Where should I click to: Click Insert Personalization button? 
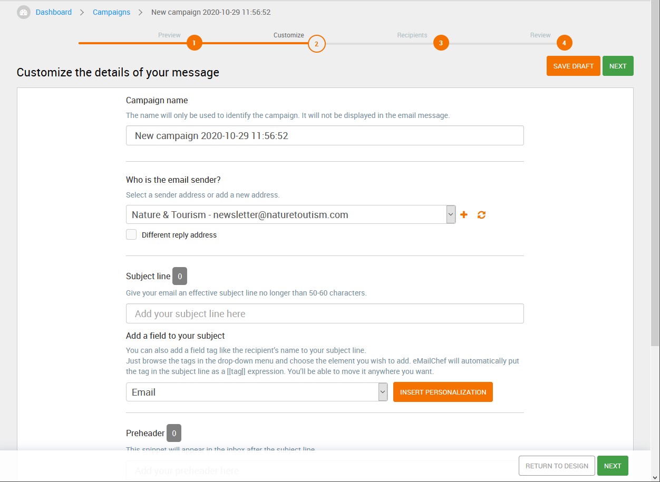pyautogui.click(x=443, y=392)
